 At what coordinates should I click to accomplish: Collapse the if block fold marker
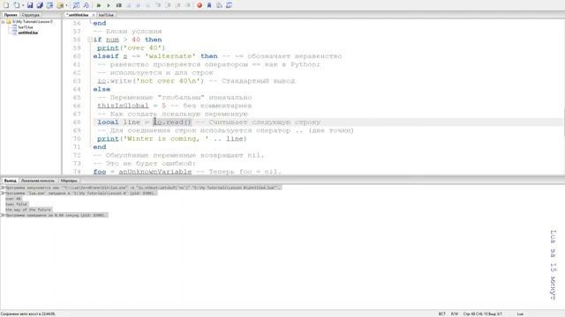pyautogui.click(x=90, y=40)
